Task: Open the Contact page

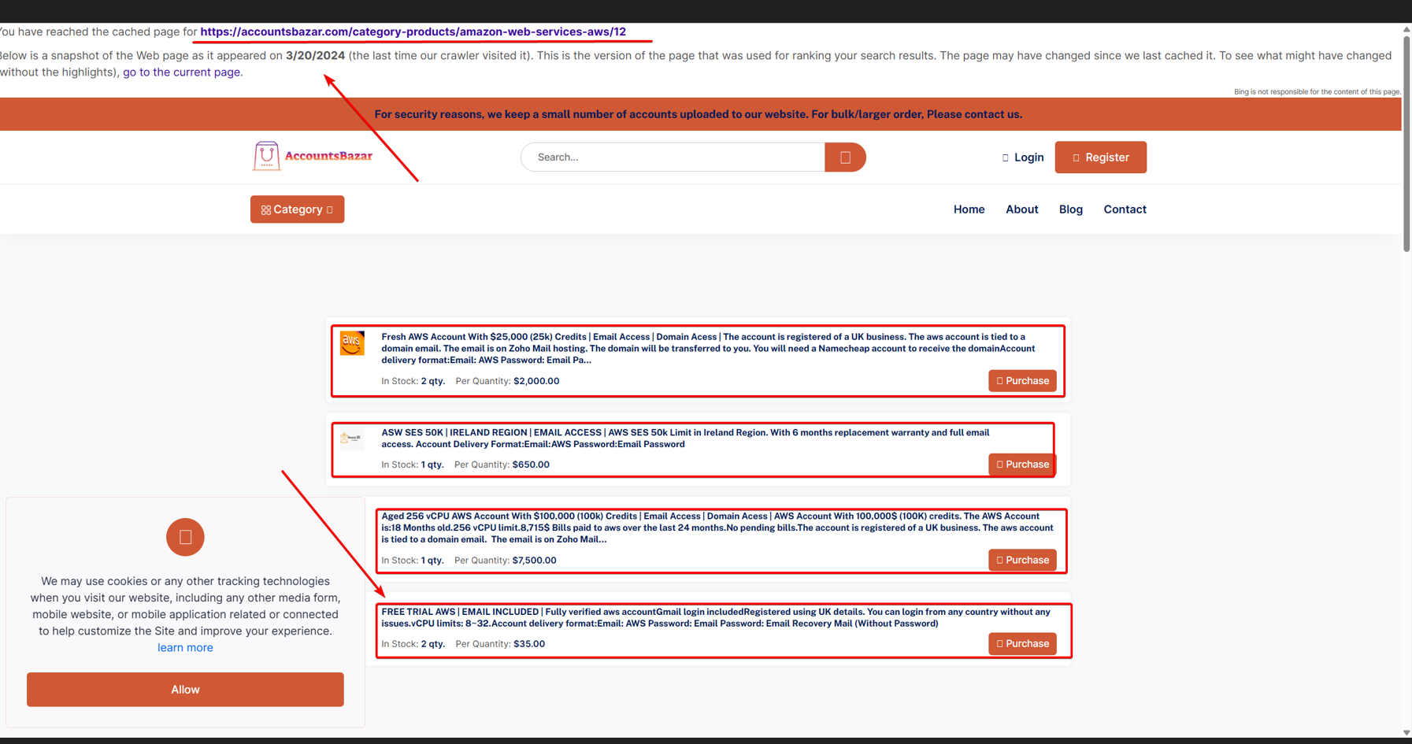Action: (x=1125, y=209)
